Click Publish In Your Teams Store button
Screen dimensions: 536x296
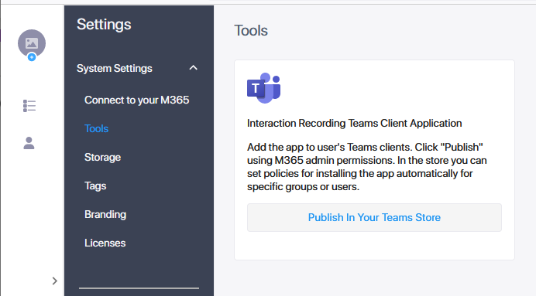[374, 218]
